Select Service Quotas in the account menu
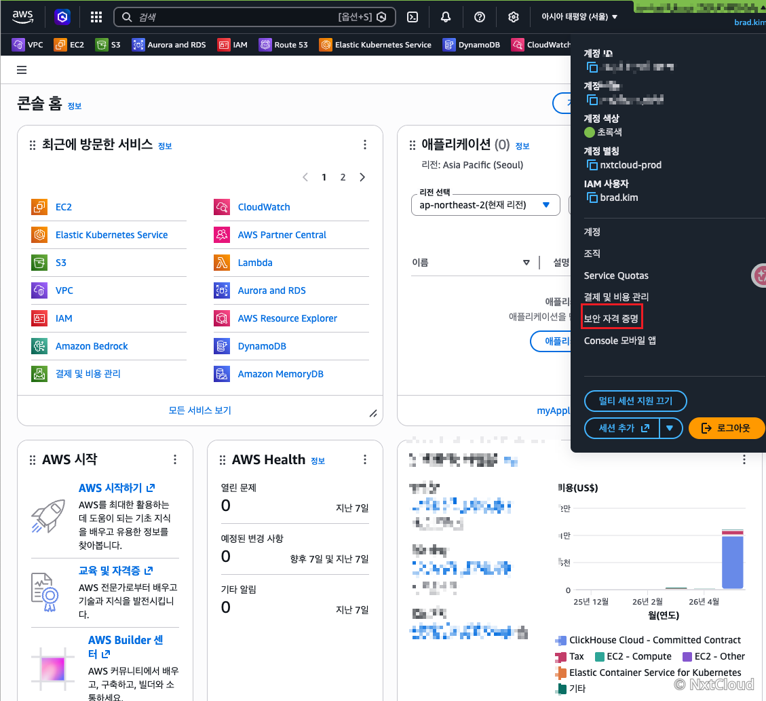The width and height of the screenshot is (766, 701). (616, 276)
